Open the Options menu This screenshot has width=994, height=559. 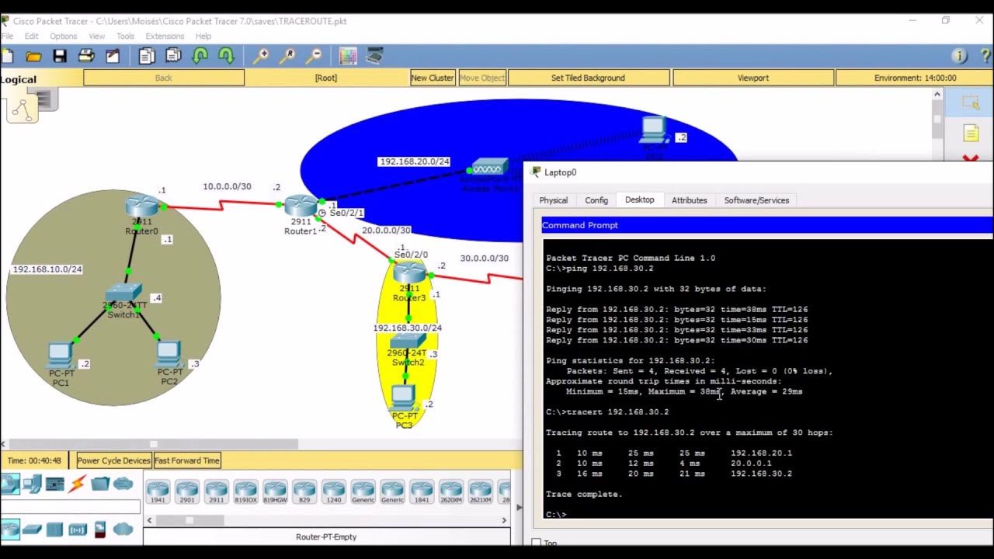coord(64,36)
